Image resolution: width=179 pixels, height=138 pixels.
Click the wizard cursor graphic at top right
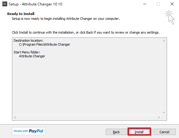(170, 17)
